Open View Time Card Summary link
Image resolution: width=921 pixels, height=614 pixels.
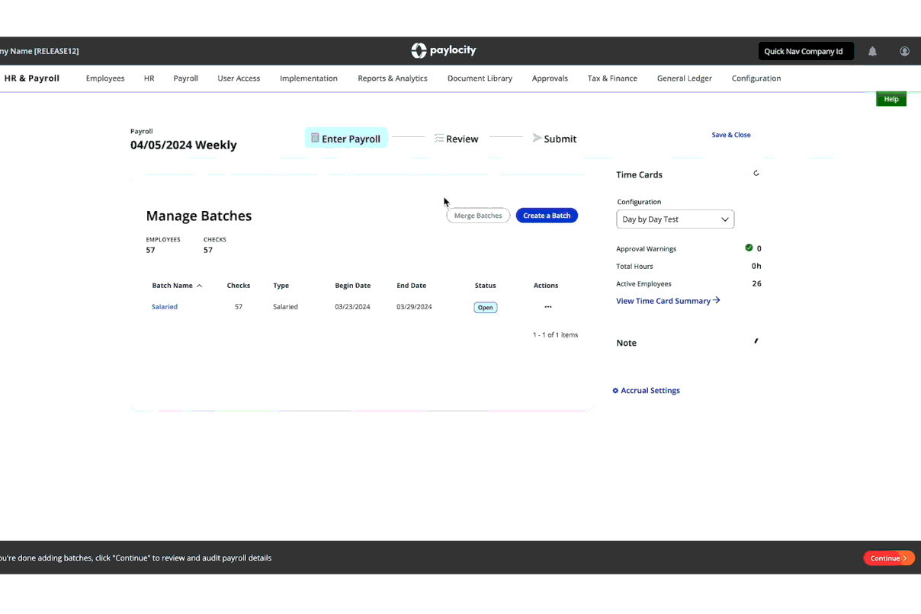tap(668, 301)
